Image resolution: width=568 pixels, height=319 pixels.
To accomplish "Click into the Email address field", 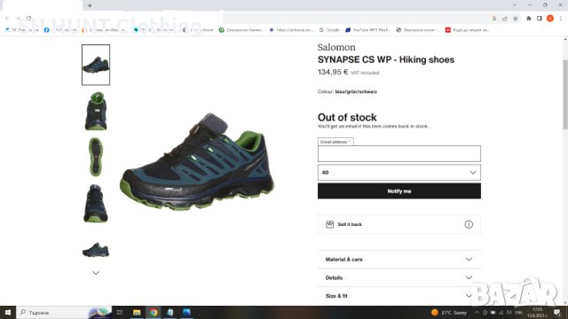I will tap(399, 153).
